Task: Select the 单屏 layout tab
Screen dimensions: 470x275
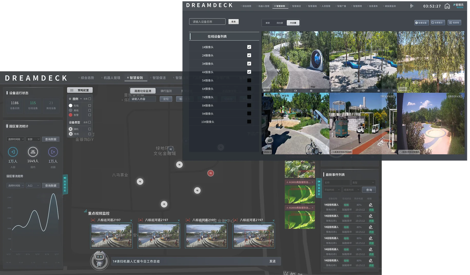Action: coord(268,23)
